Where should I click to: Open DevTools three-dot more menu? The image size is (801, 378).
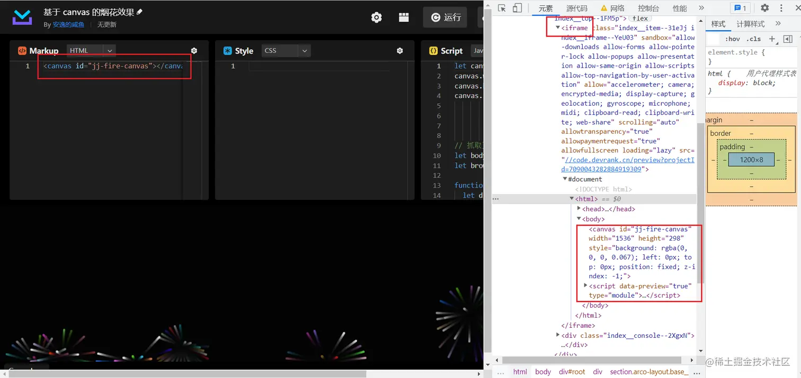click(781, 8)
